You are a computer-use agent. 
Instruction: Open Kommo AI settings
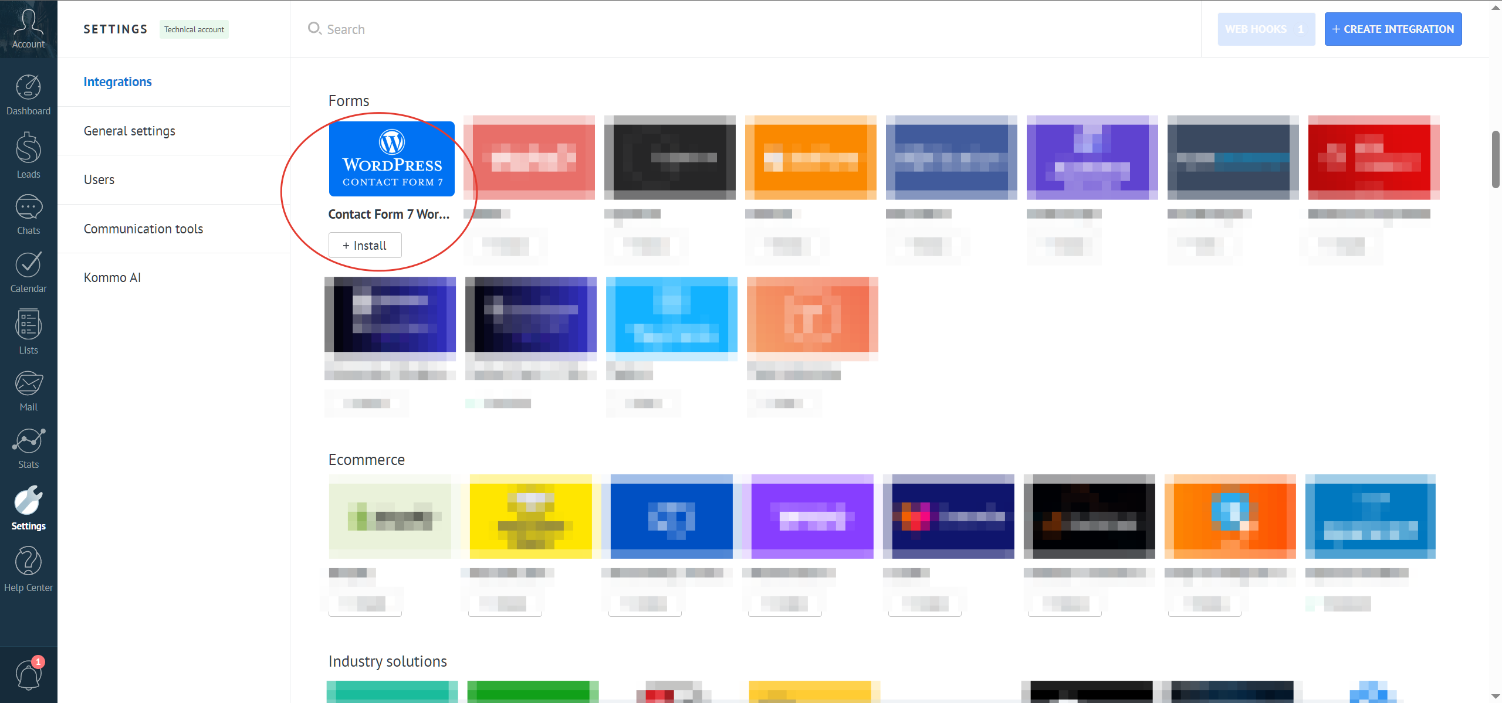point(112,277)
